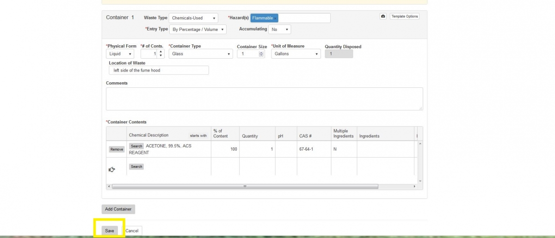Choose a Container Type from dropdown
555x238 pixels.
pyautogui.click(x=200, y=54)
